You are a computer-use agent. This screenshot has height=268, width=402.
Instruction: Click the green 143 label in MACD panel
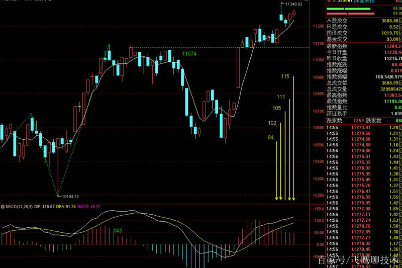tap(118, 231)
